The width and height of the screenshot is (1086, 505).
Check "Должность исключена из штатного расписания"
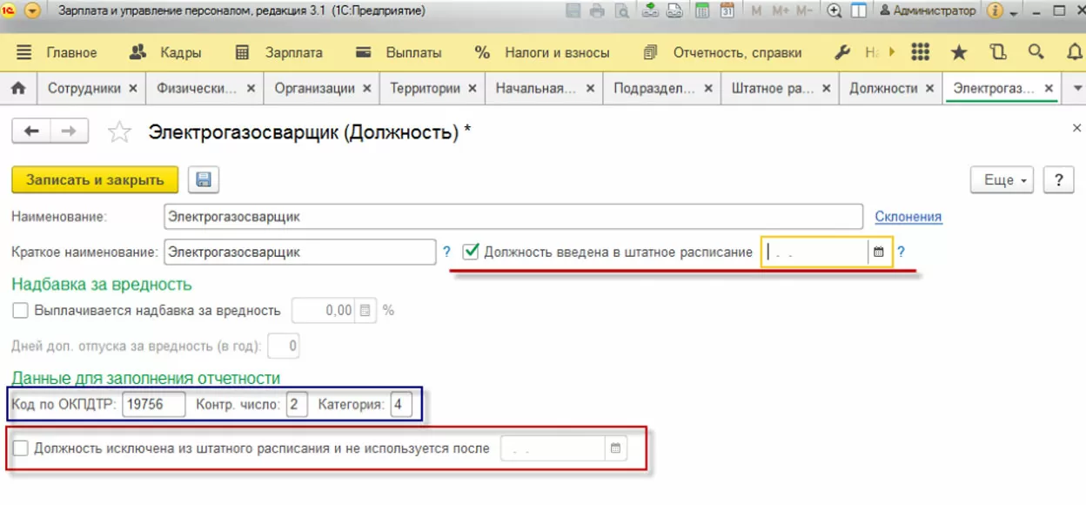click(20, 448)
